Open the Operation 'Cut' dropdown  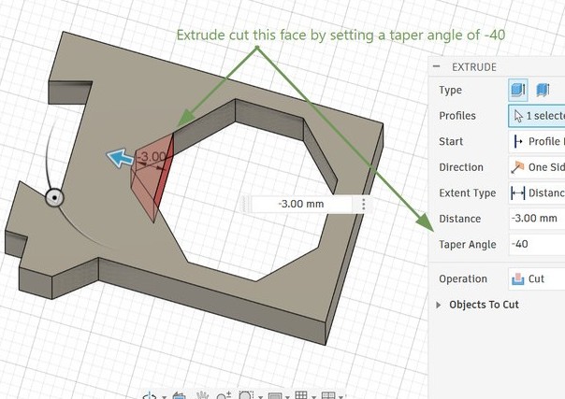tap(537, 278)
